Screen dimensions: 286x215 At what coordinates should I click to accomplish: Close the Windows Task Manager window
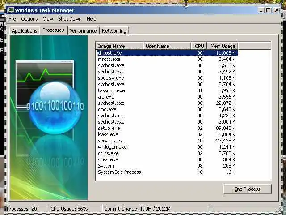tap(277, 10)
